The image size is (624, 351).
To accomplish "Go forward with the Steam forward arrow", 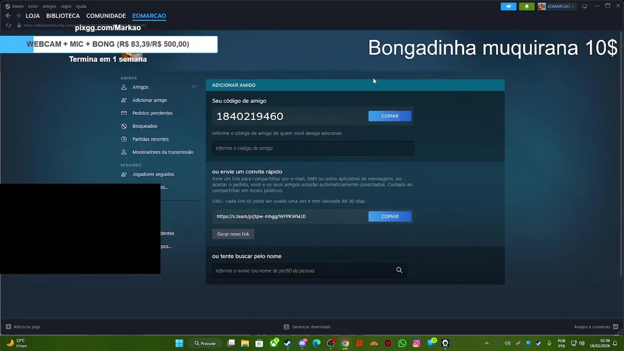I will (19, 16).
